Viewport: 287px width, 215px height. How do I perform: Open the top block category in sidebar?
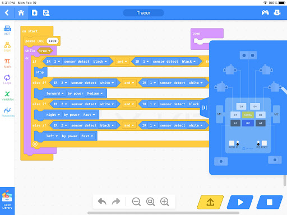[7, 30]
